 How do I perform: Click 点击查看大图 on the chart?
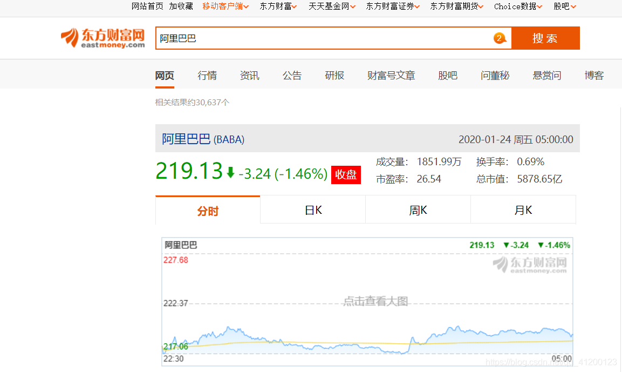click(375, 301)
